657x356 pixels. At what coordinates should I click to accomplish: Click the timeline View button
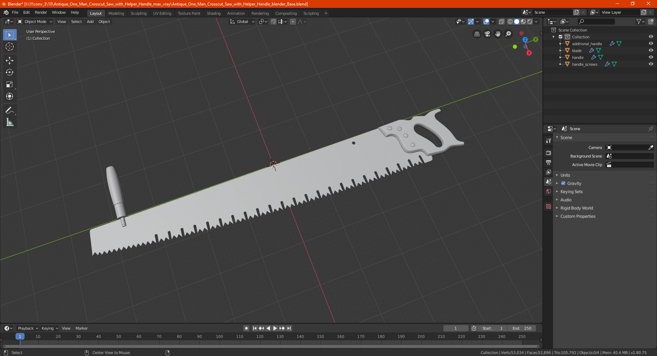click(66, 328)
